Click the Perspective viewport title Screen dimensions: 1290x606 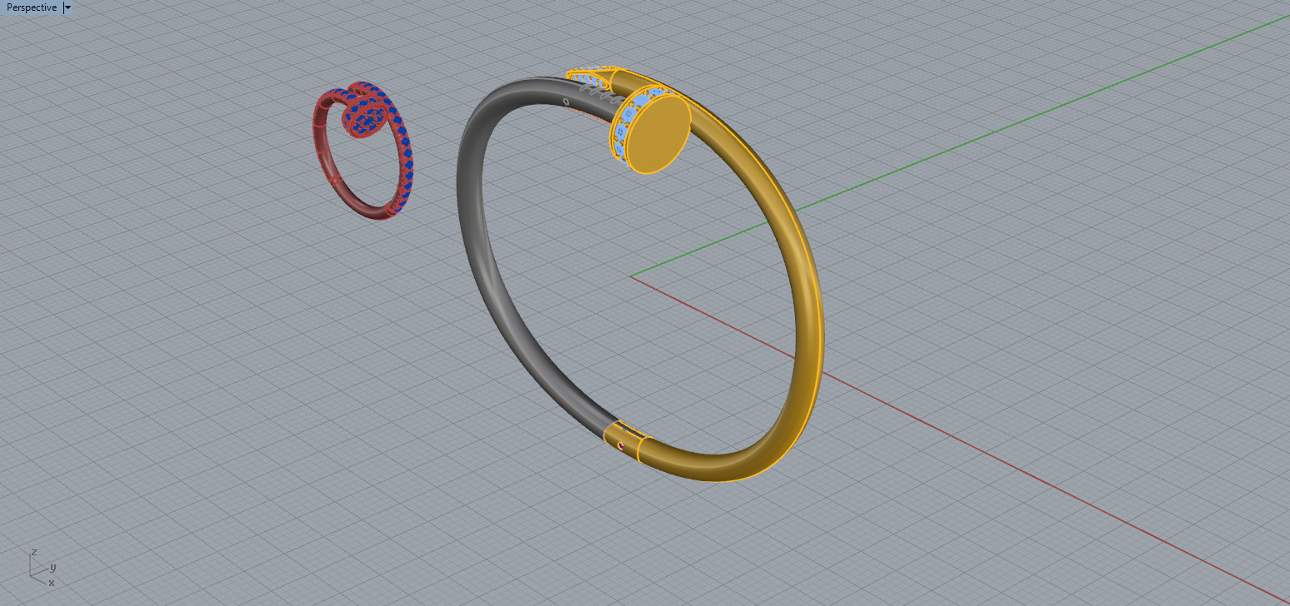32,7
